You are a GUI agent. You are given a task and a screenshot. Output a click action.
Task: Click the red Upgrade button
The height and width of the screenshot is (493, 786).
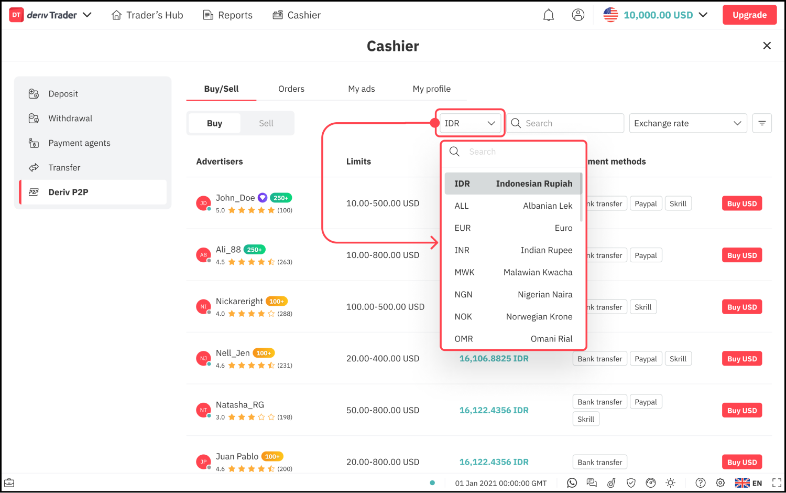[x=749, y=15]
